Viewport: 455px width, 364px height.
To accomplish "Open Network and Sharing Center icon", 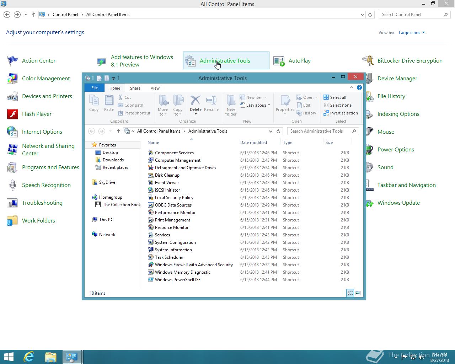I will coord(12,150).
